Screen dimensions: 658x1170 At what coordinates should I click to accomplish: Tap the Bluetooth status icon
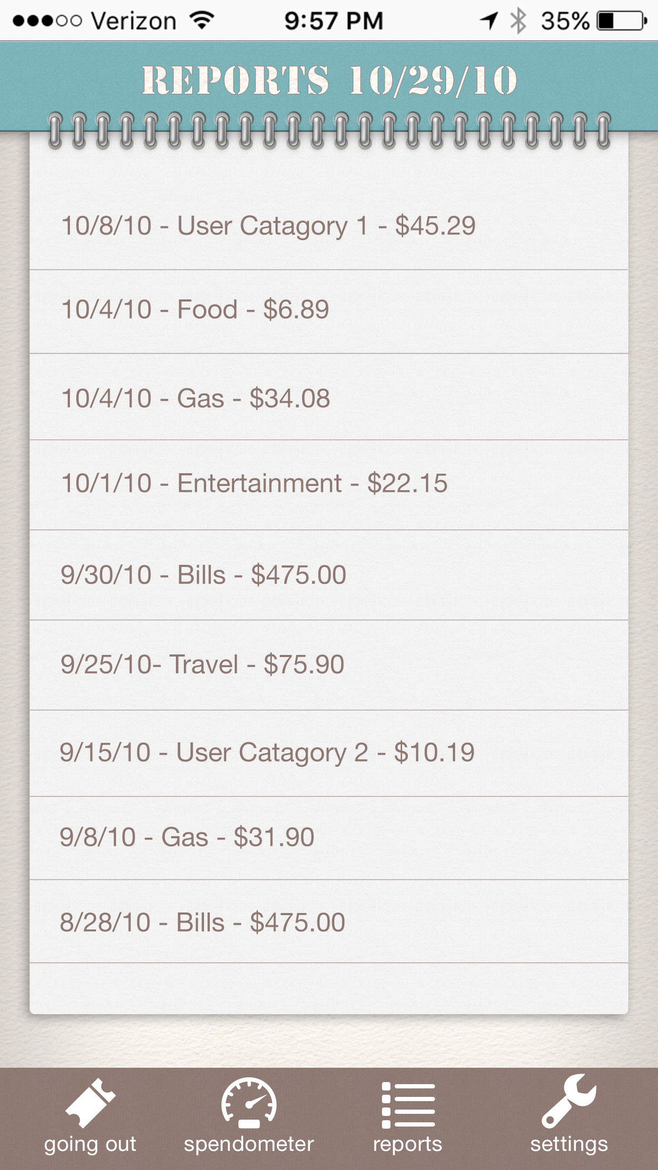coord(518,21)
